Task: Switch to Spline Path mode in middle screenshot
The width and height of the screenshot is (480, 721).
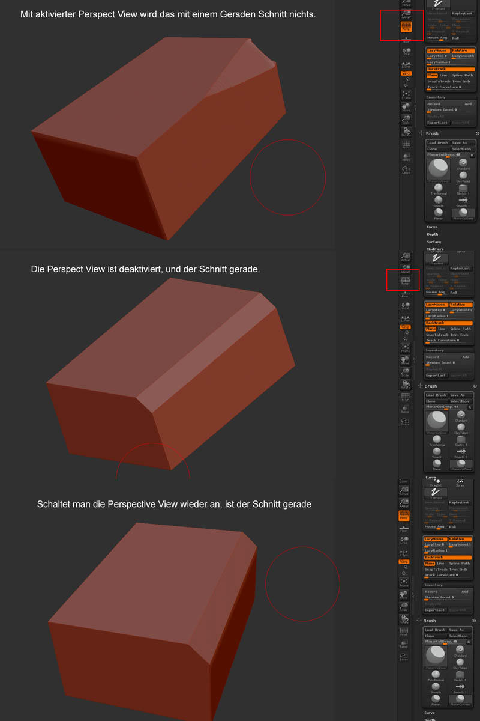Action: tap(462, 329)
